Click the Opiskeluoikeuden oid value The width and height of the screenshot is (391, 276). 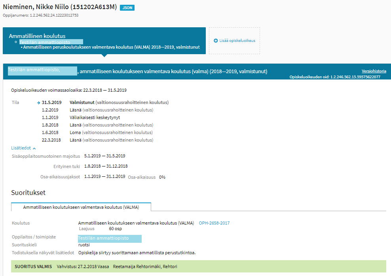pyautogui.click(x=355, y=77)
